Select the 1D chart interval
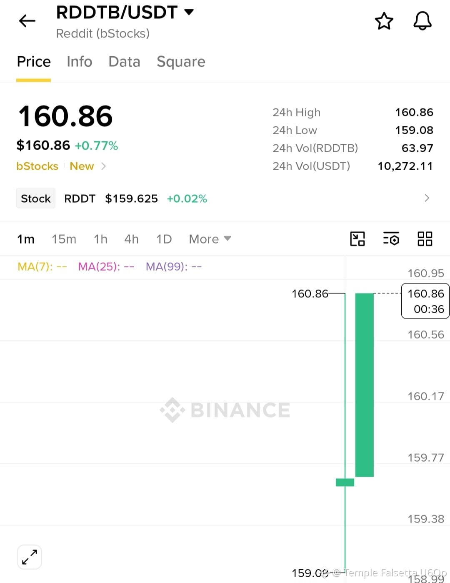450x583 pixels. click(164, 239)
